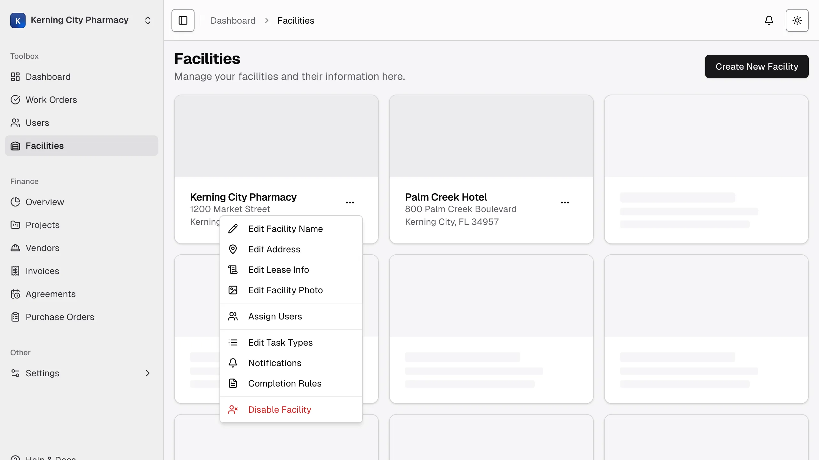
Task: Open Work Orders in sidebar
Action: tap(81, 100)
